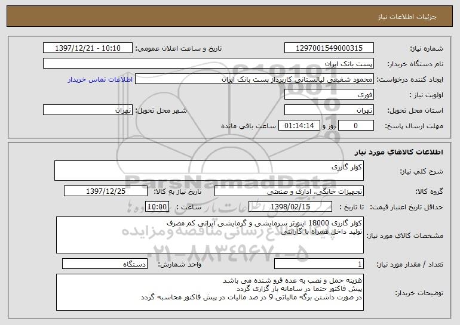Click the buyer organization field پست بانک ایران
460x325 pixels.
click(x=208, y=64)
